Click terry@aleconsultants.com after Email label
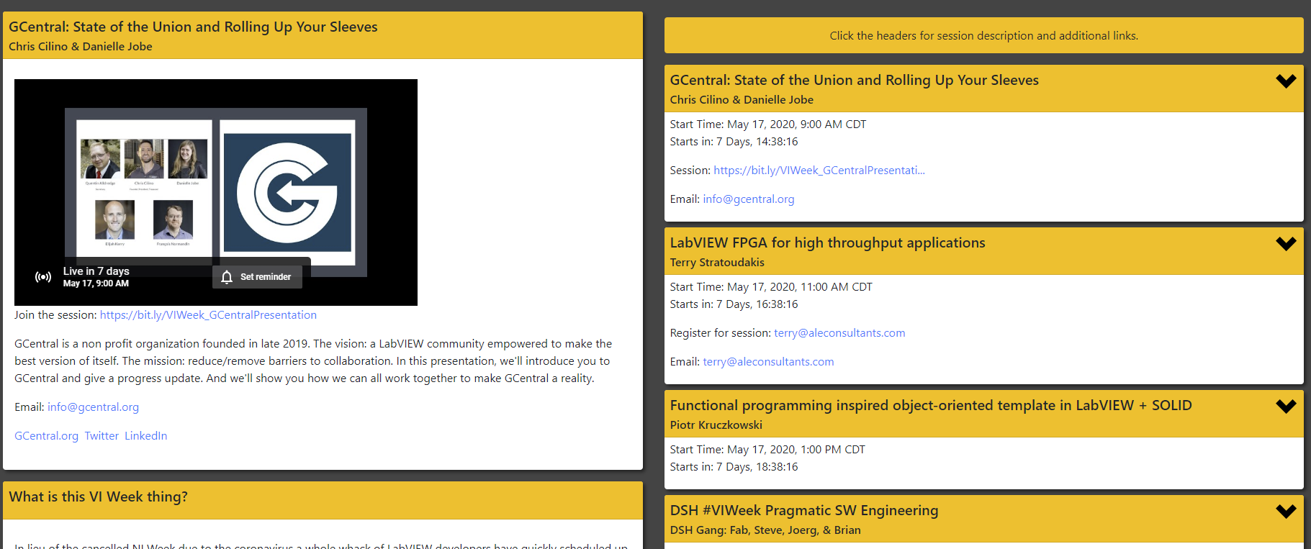The width and height of the screenshot is (1311, 549). click(768, 362)
